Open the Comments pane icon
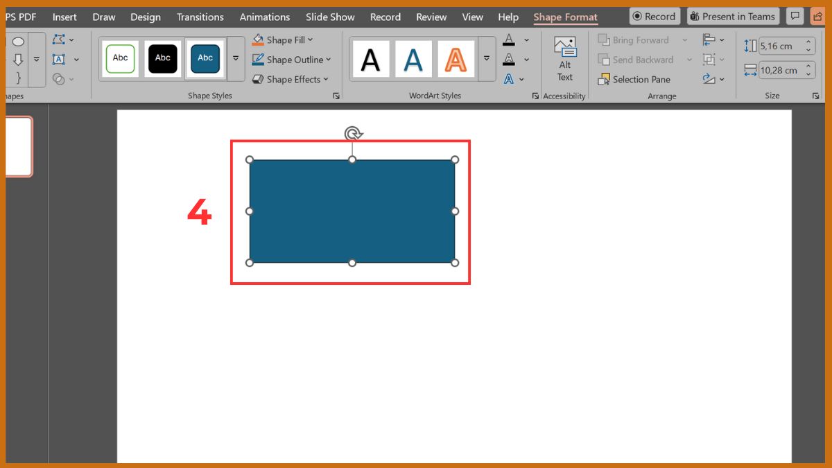832x468 pixels. click(x=795, y=16)
